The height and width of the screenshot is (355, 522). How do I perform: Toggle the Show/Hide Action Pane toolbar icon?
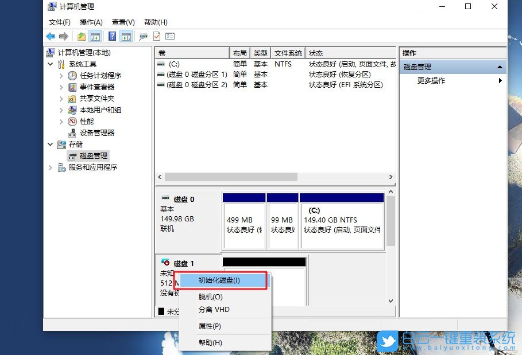[x=126, y=36]
